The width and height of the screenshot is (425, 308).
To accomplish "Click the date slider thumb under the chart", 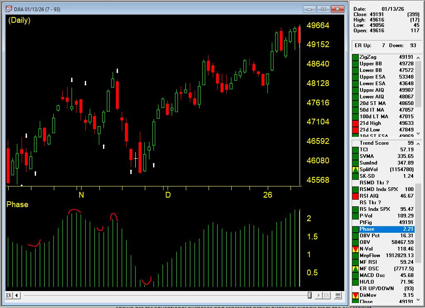I will [x=310, y=295].
